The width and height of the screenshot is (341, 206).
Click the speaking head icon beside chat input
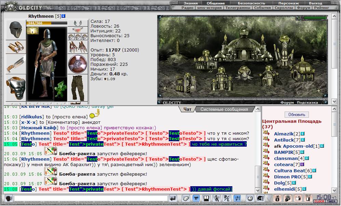coord(8,198)
